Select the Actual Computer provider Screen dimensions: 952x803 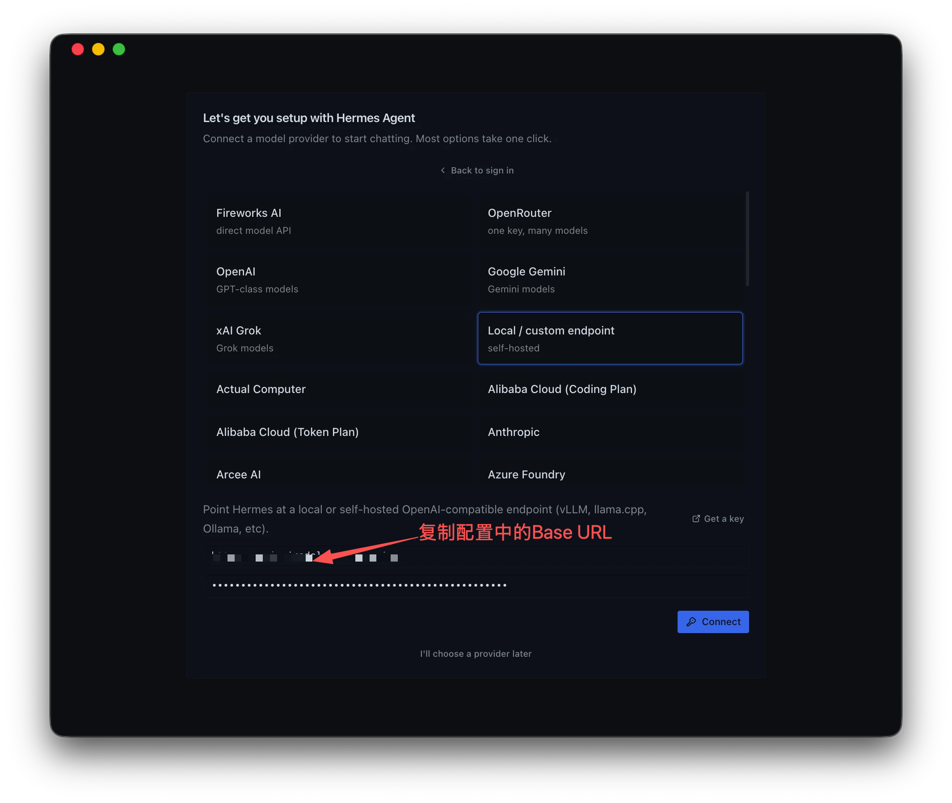click(340, 390)
